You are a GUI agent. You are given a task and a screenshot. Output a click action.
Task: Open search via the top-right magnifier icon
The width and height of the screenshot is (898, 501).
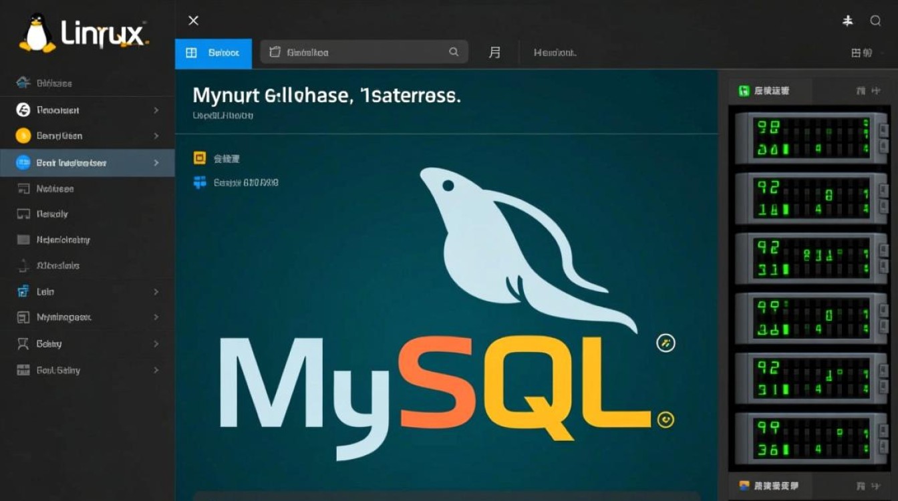(875, 21)
